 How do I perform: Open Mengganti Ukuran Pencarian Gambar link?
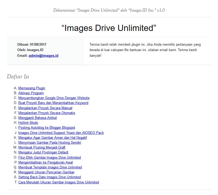[x=46, y=172]
